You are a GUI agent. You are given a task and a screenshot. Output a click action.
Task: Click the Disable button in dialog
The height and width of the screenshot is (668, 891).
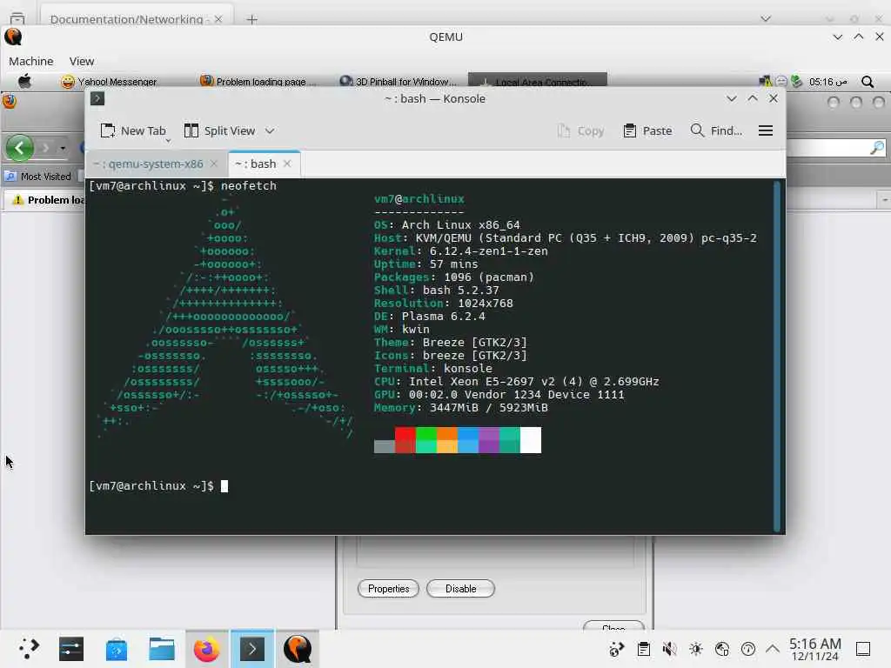click(461, 589)
